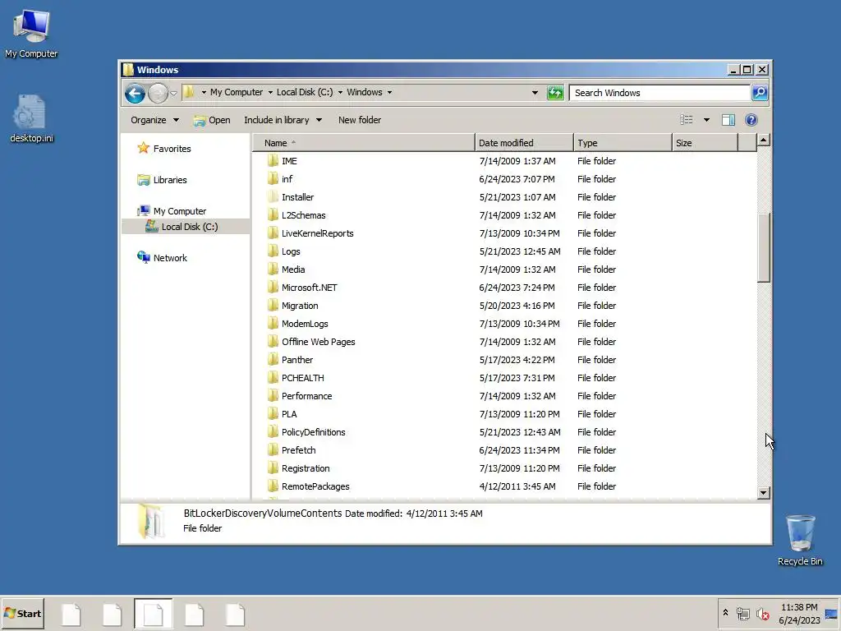Click the RemotePackages folder name
841x631 pixels.
click(x=315, y=486)
